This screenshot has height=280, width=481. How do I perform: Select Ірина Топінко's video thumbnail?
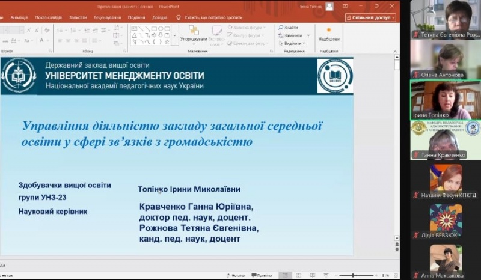click(x=446, y=99)
